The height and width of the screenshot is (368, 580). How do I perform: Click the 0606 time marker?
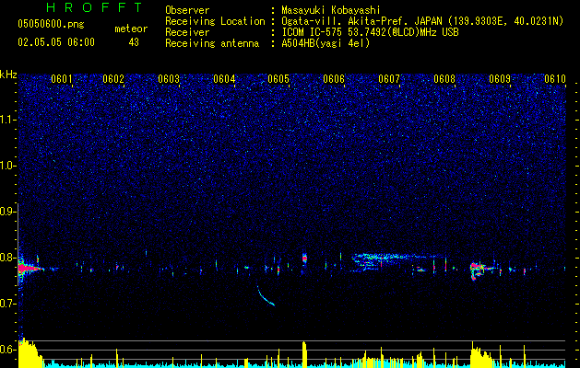pos(334,79)
